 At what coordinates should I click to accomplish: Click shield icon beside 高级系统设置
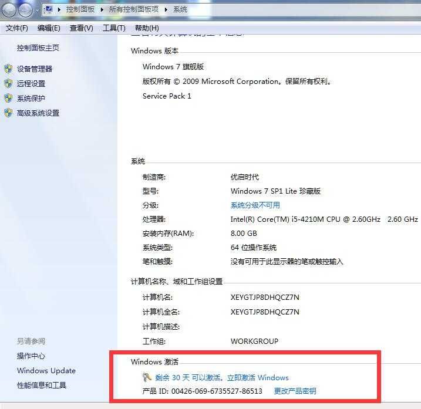pyautogui.click(x=8, y=113)
